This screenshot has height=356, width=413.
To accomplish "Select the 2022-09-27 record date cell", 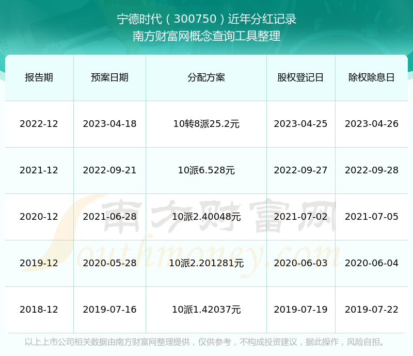I will [x=300, y=170].
